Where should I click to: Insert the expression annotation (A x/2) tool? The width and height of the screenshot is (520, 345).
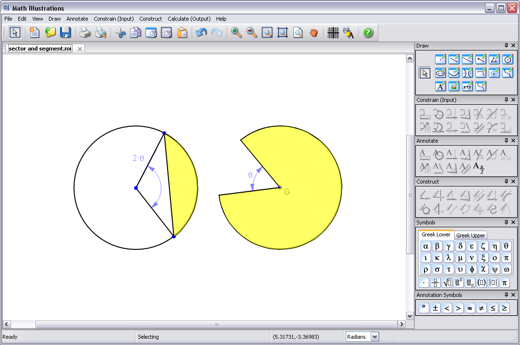[479, 167]
